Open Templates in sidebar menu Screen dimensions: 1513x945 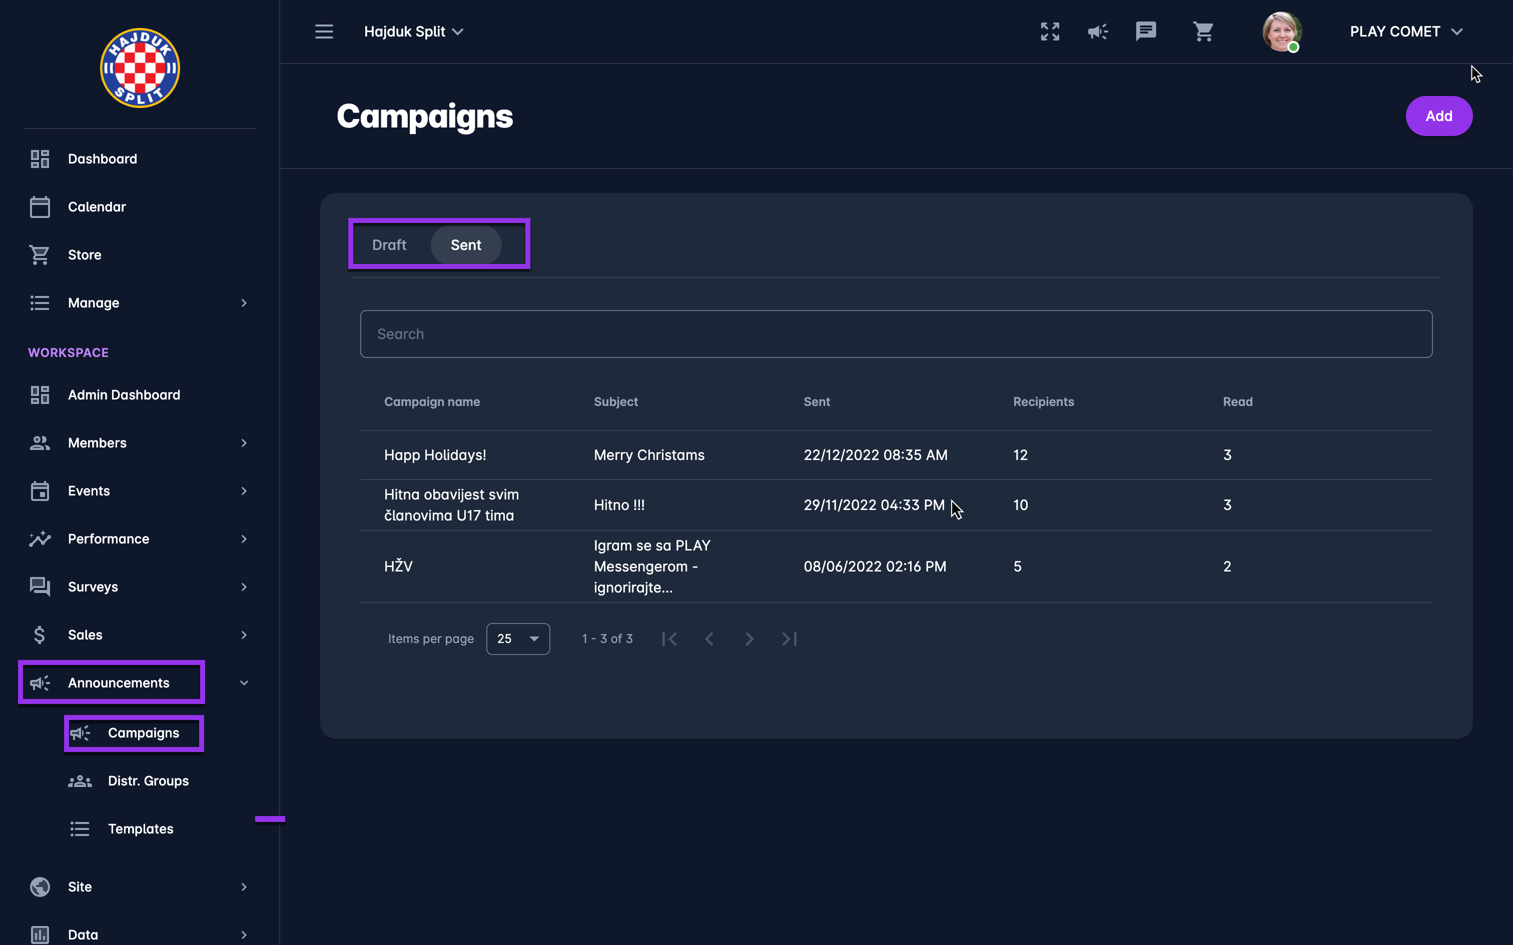pyautogui.click(x=140, y=829)
